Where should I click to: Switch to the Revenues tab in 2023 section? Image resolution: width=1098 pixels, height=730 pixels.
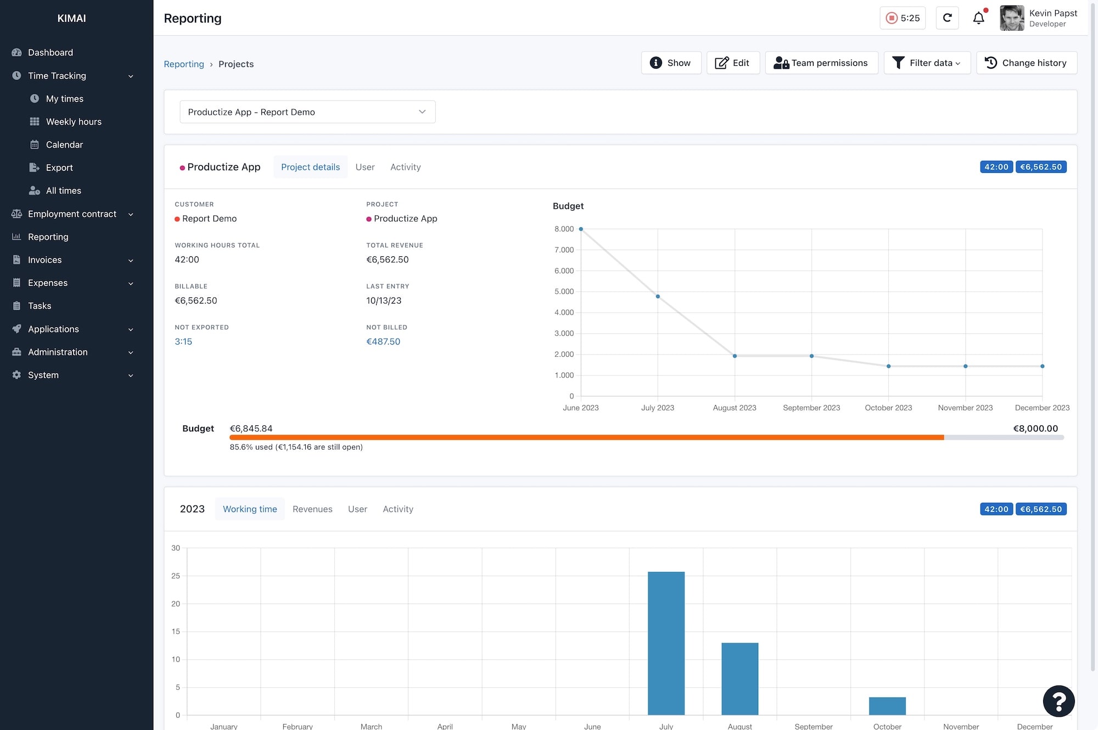tap(312, 508)
